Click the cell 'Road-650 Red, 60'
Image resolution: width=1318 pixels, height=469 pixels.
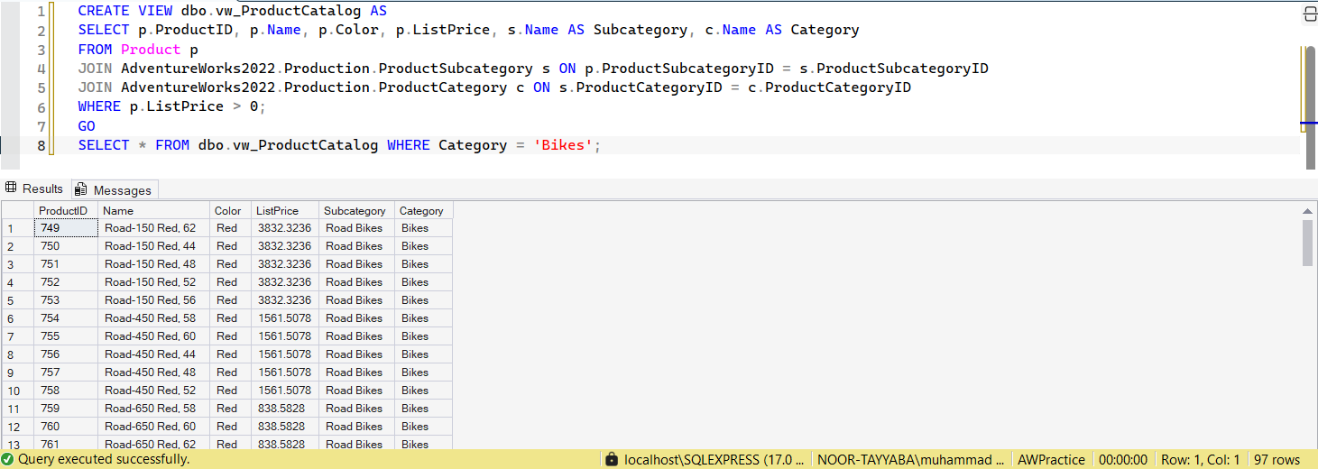coord(153,427)
